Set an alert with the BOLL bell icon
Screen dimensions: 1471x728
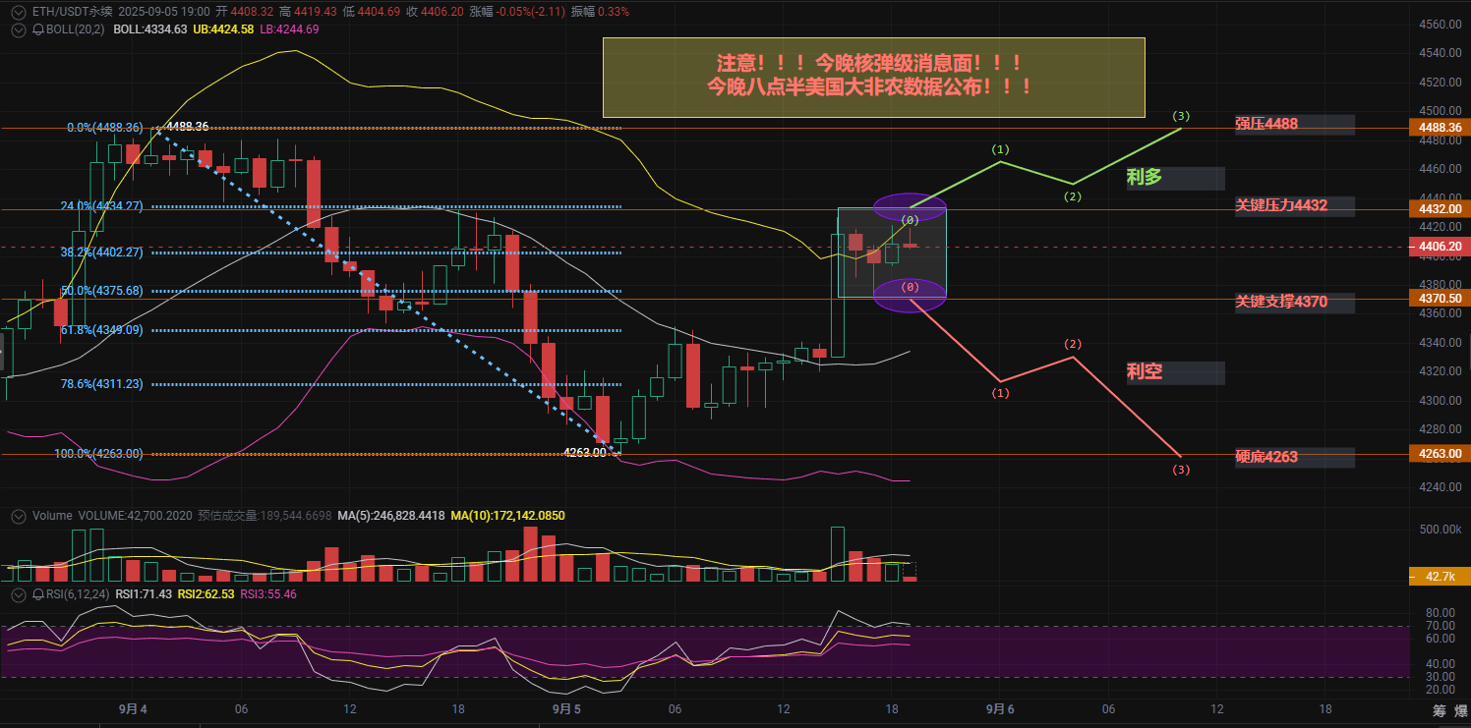[38, 29]
